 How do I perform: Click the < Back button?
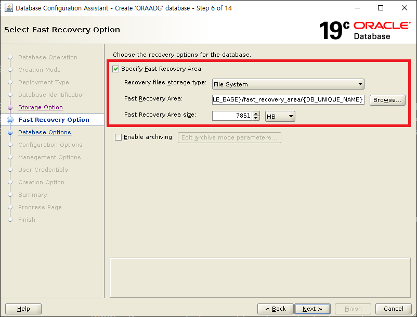tap(276, 309)
